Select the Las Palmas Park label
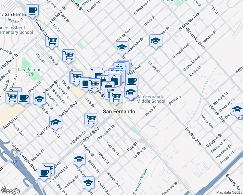 pyautogui.click(x=26, y=72)
